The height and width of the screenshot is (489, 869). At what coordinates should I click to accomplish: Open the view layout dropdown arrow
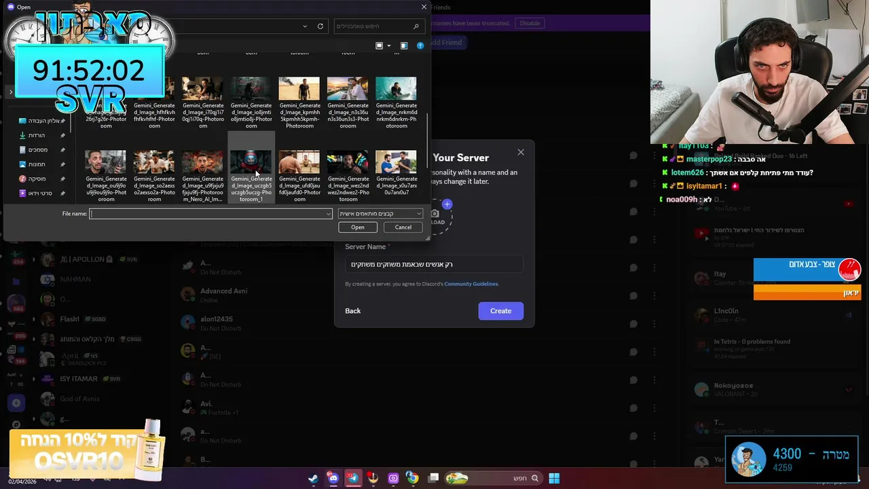[x=389, y=46]
